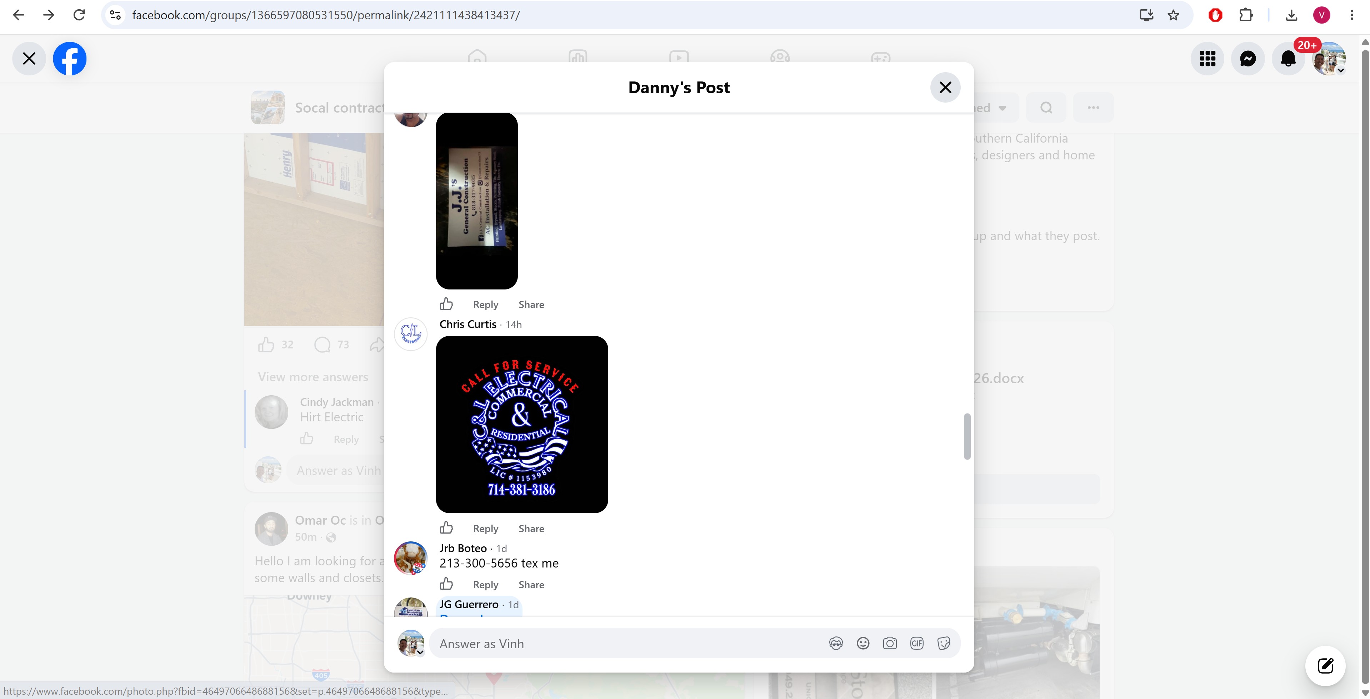Click the Facebook logo
Viewport: 1370px width, 699px height.
(70, 59)
